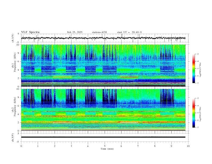This screenshot has width=212, height=164.
Task: Click the "5" volt tick on ch.1(V) axis
Action: pyautogui.click(x=18, y=34)
